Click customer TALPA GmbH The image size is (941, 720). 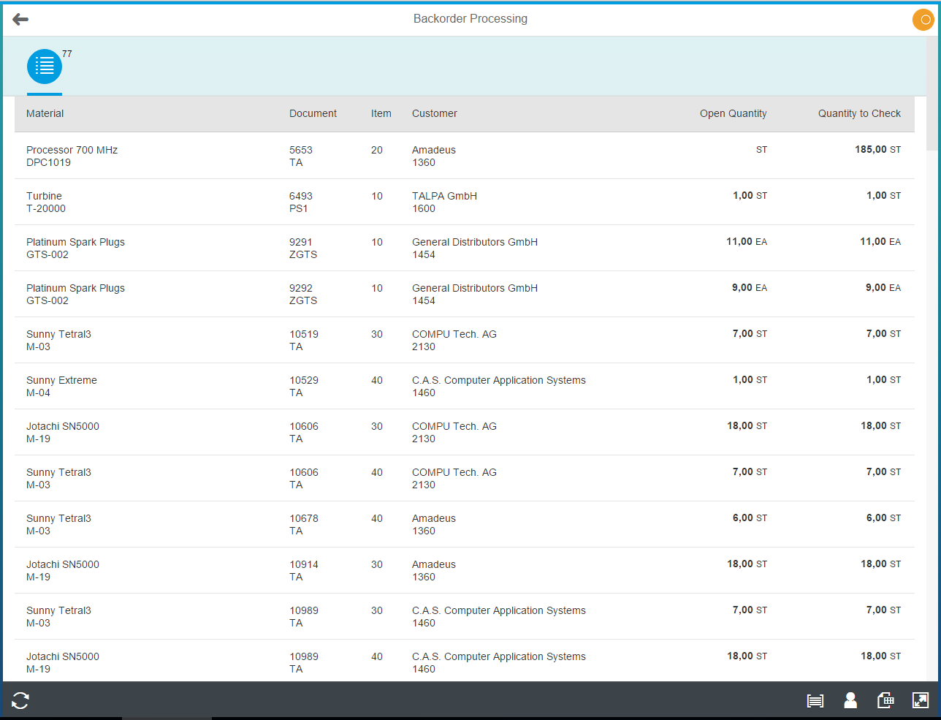coord(444,196)
